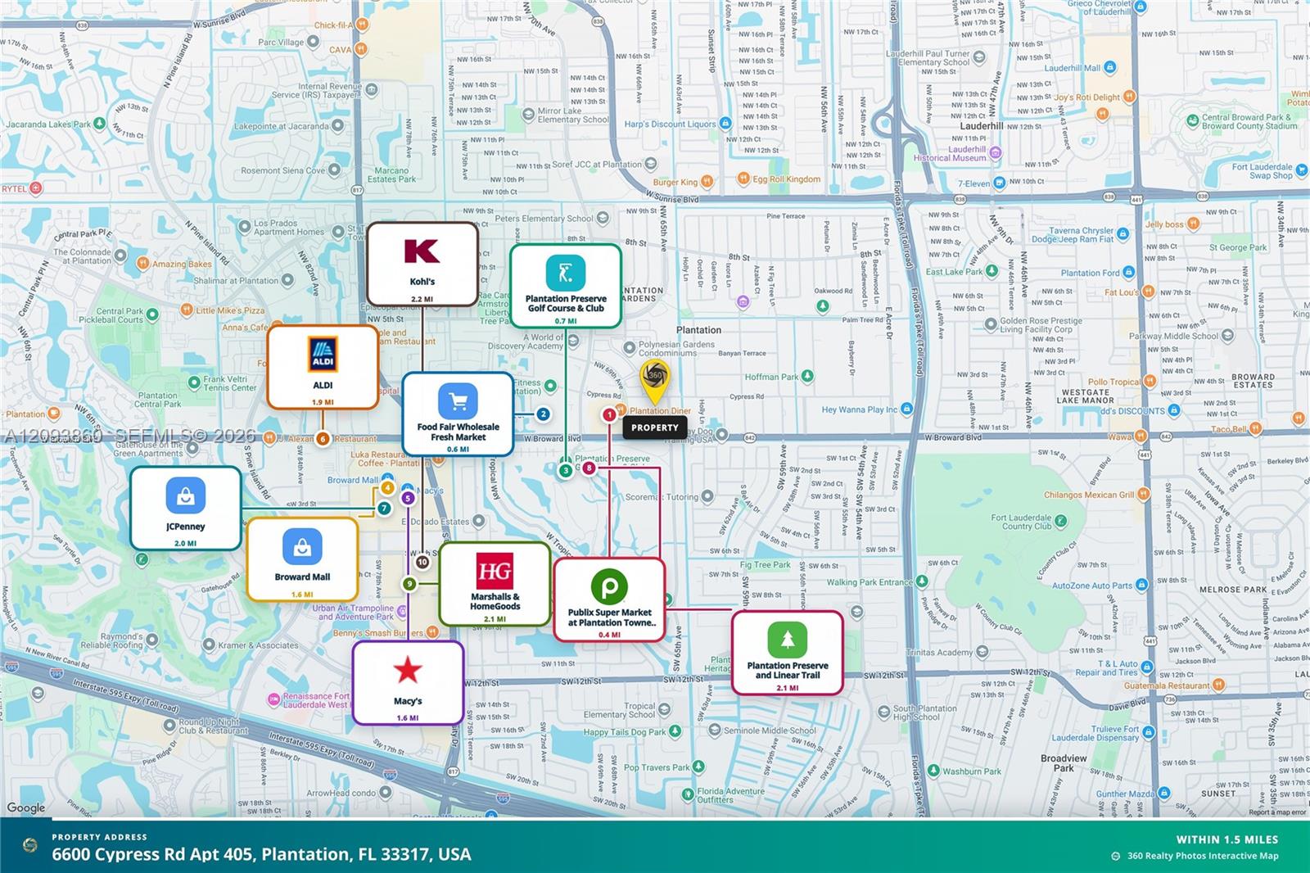Click the Plantation Ford icon
The height and width of the screenshot is (873, 1310).
click(x=1130, y=272)
